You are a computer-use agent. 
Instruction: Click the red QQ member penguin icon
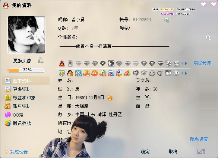62,63
